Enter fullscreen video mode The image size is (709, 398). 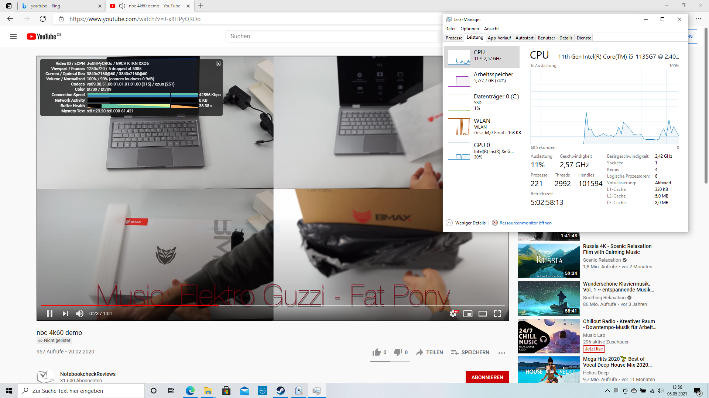[x=497, y=314]
